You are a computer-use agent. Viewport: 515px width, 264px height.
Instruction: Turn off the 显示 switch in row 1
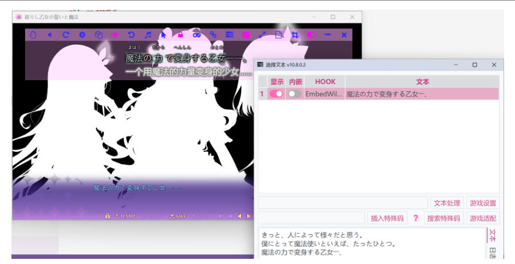[277, 94]
